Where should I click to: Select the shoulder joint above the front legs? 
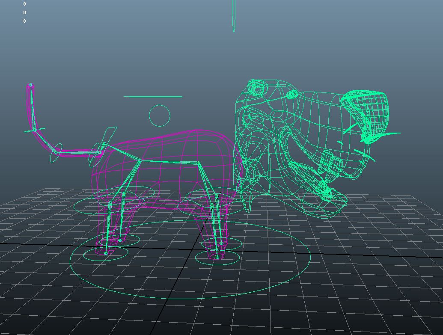[x=199, y=163]
